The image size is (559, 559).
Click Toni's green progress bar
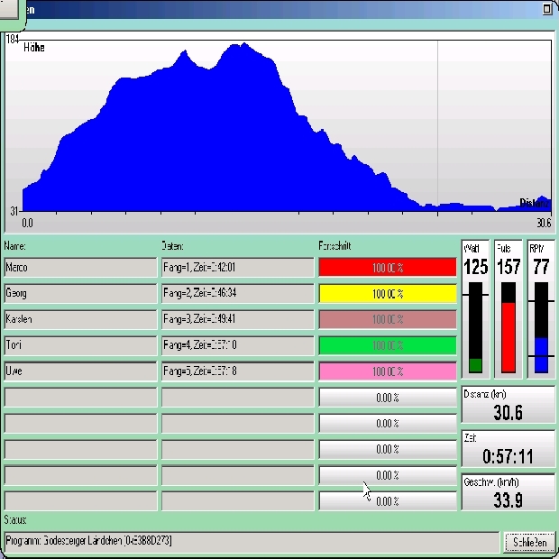tap(388, 345)
